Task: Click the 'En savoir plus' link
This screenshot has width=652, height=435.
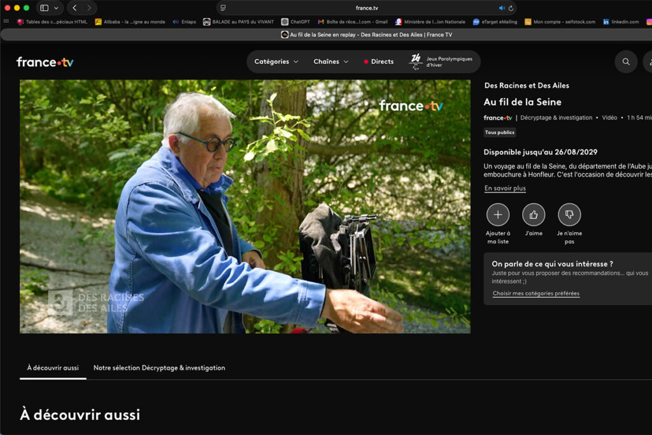Action: pos(505,188)
